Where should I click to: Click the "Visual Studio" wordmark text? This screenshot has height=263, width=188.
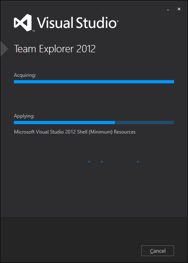[78, 22]
